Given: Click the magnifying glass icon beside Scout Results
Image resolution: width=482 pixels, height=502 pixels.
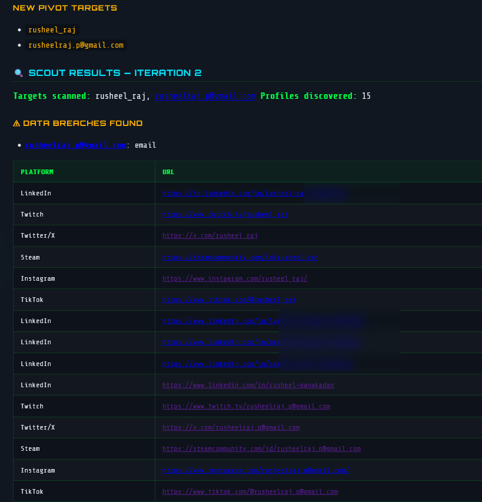Looking at the screenshot, I should pyautogui.click(x=19, y=72).
